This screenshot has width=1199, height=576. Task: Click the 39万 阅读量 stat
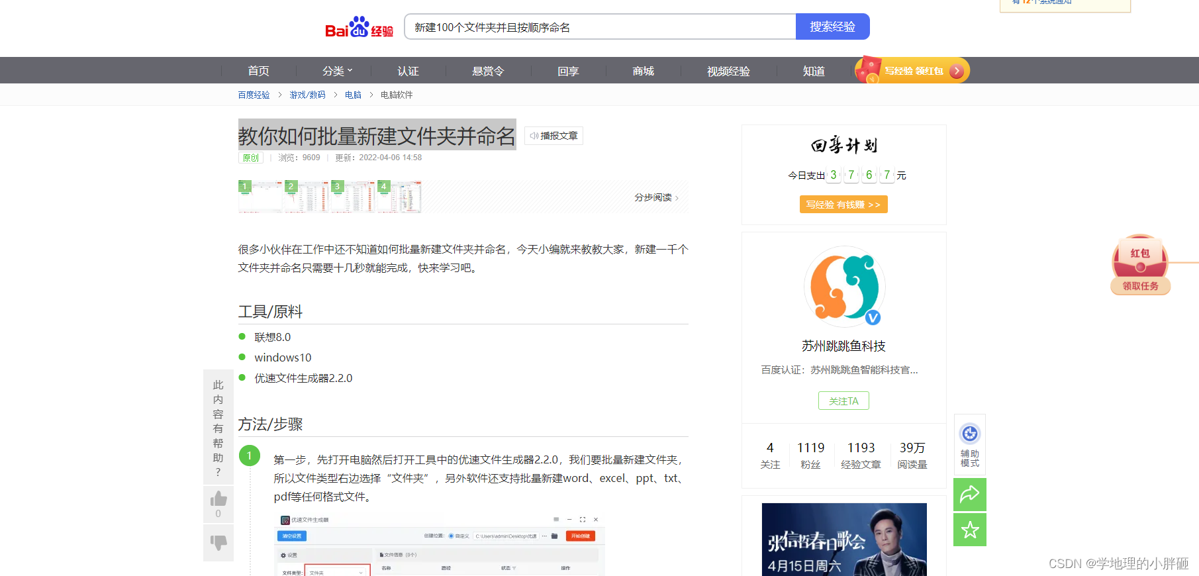(x=912, y=456)
